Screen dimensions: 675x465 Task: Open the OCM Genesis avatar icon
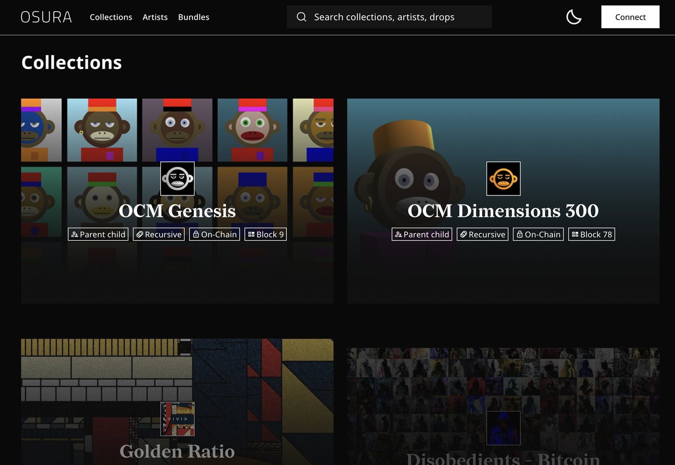click(x=177, y=179)
